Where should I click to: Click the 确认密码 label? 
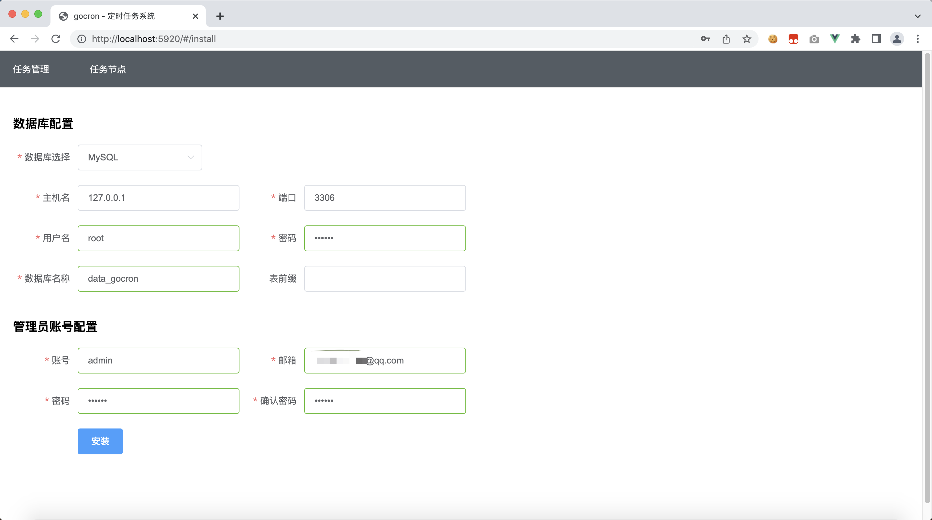pyautogui.click(x=278, y=401)
